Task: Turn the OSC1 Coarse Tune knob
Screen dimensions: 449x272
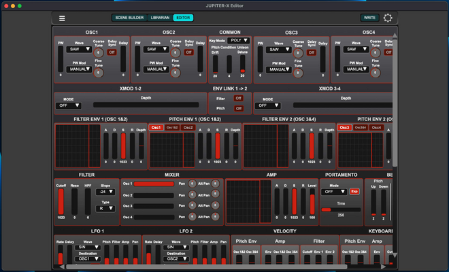Action: (99, 52)
